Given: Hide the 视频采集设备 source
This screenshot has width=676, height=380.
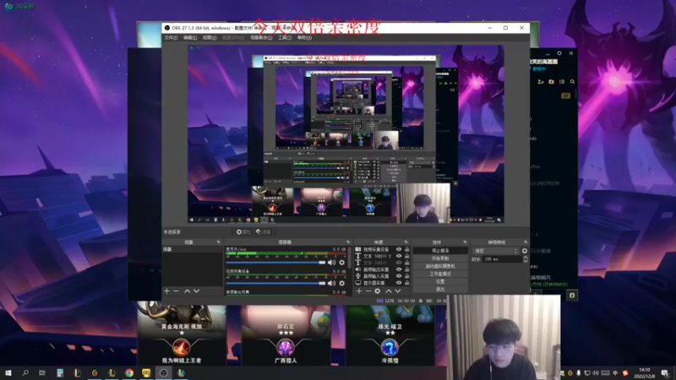Looking at the screenshot, I should 399,249.
